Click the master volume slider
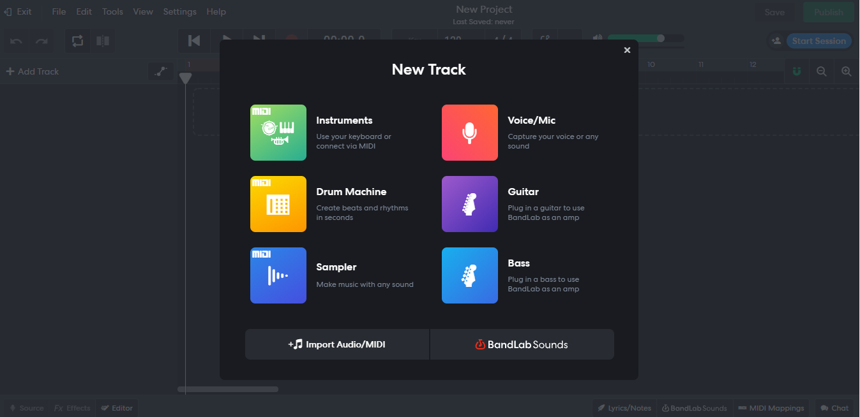The image size is (860, 417). 645,38
